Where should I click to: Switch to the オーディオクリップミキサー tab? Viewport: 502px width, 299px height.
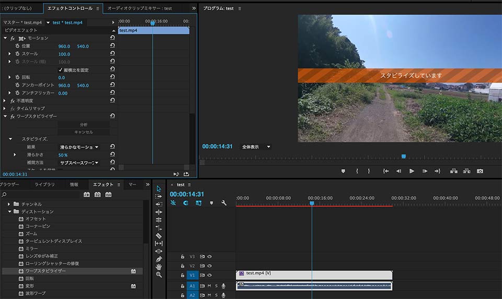coord(140,8)
